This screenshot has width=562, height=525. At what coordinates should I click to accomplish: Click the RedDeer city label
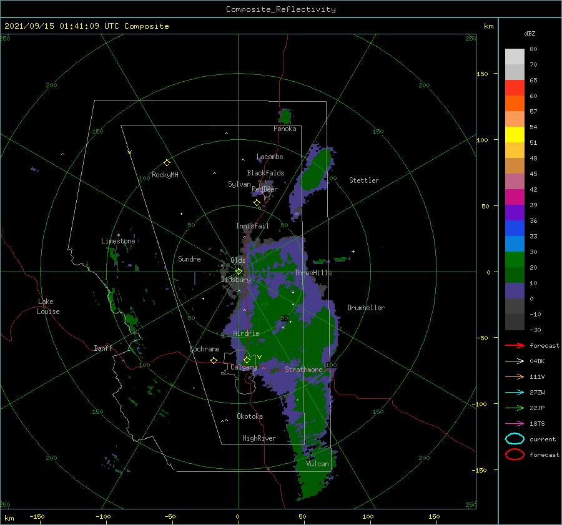point(265,189)
